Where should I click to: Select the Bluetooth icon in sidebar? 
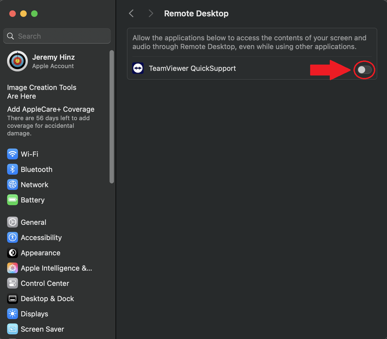[12, 169]
